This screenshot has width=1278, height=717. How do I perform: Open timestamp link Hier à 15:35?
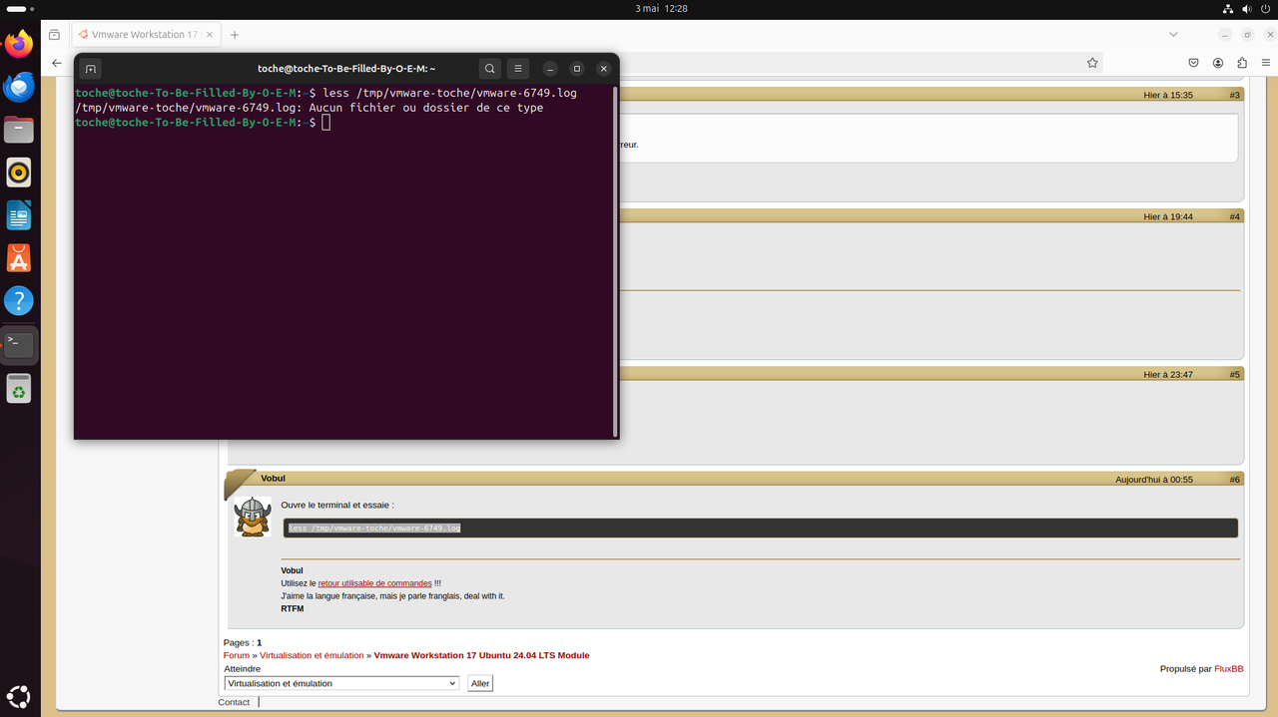1168,95
